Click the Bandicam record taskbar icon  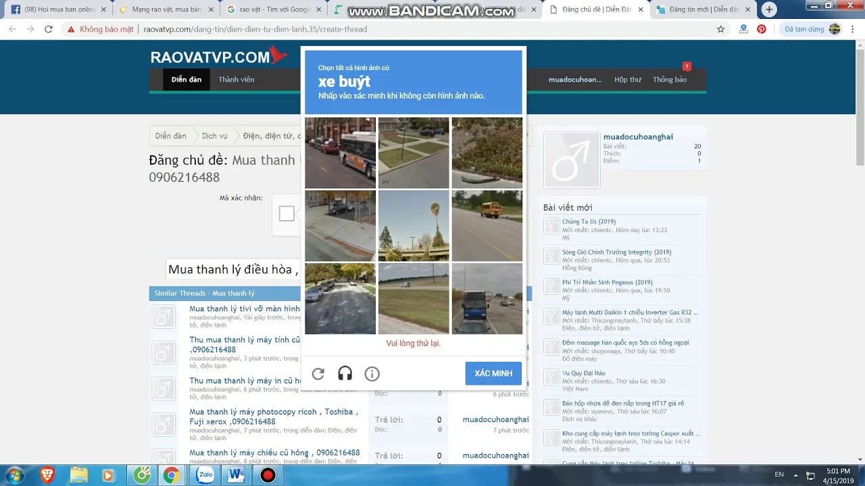[268, 475]
